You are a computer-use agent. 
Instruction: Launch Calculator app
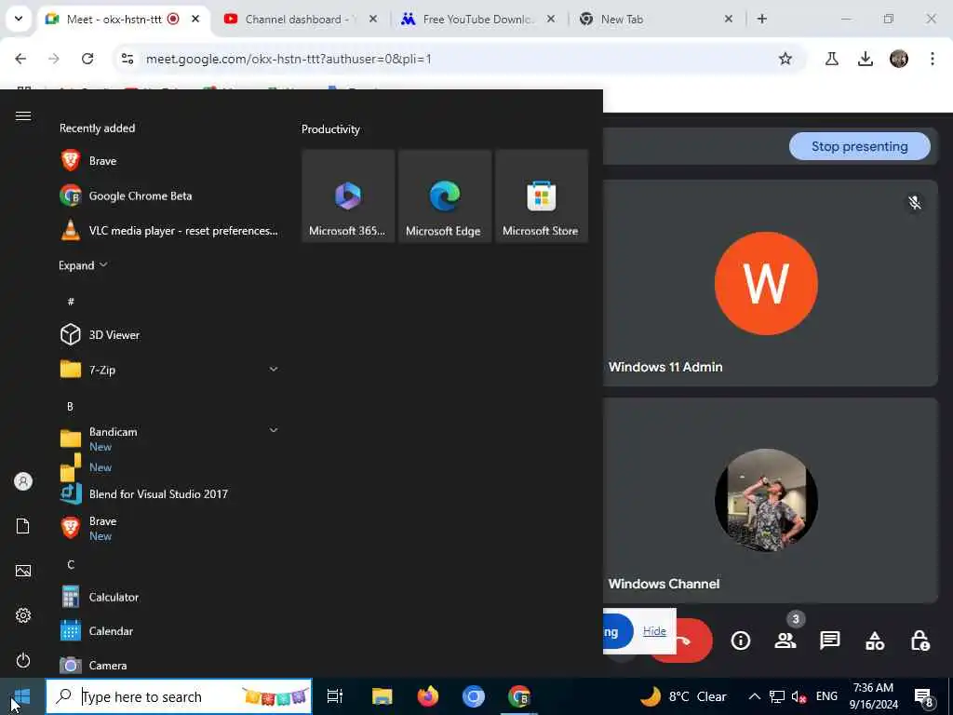[x=169, y=597]
